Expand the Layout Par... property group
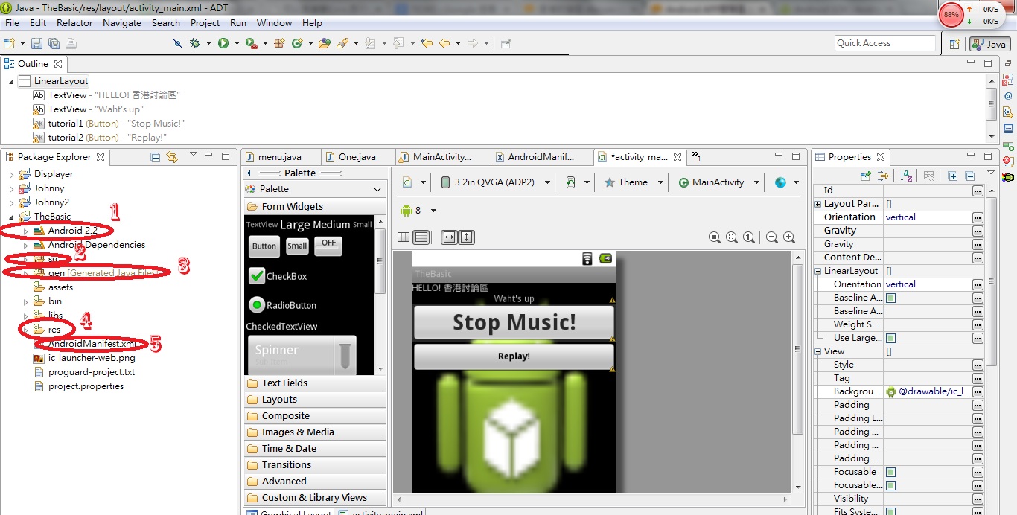The image size is (1017, 515). [818, 204]
